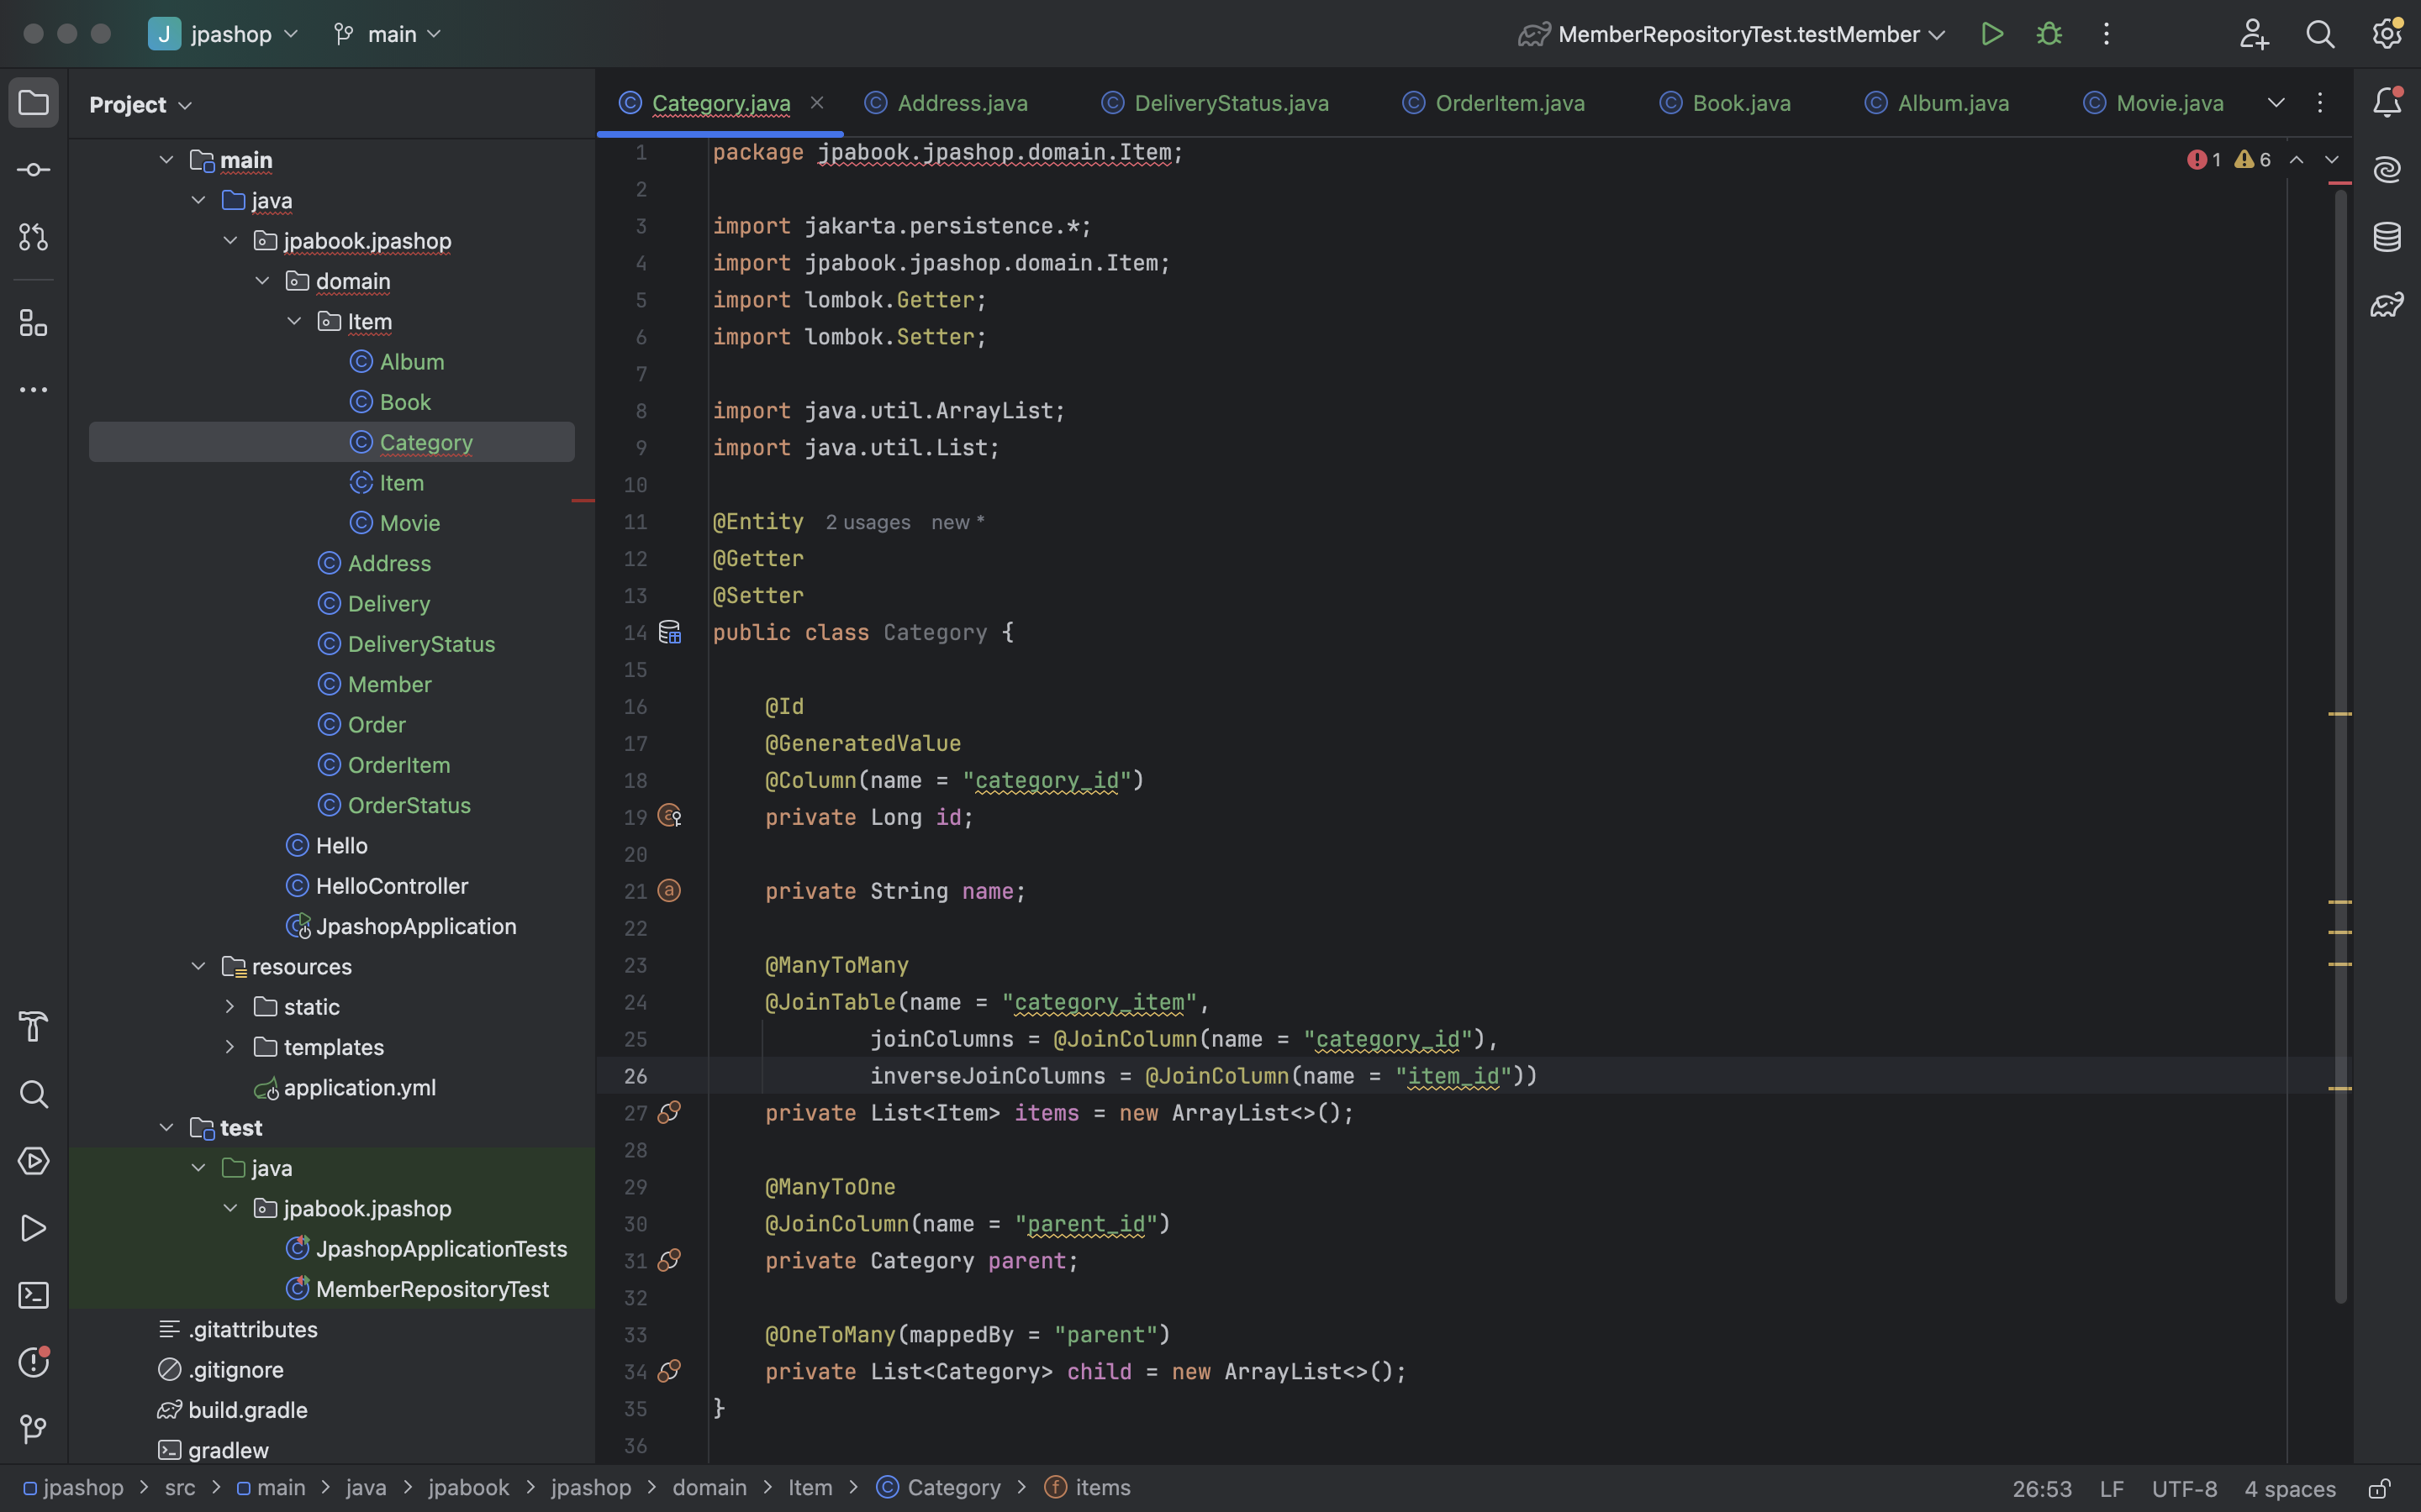This screenshot has height=1512, width=2421.
Task: Open the AI Assistant spiral icon
Action: (2387, 169)
